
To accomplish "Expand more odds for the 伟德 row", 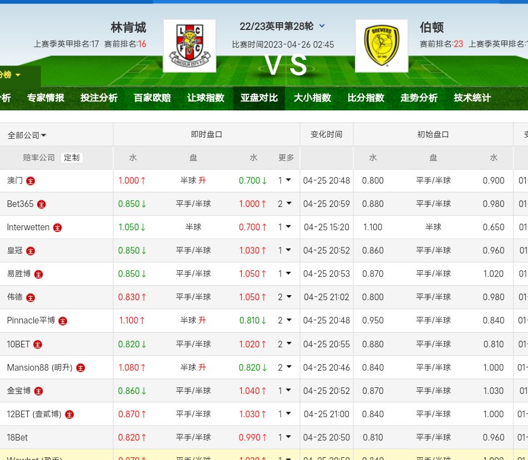I will [285, 297].
